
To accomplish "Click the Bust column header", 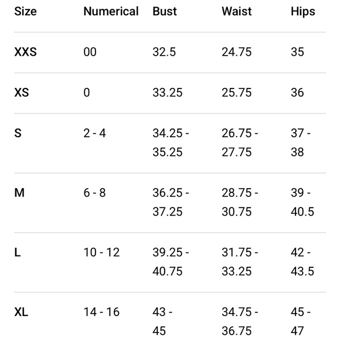I will [x=165, y=11].
